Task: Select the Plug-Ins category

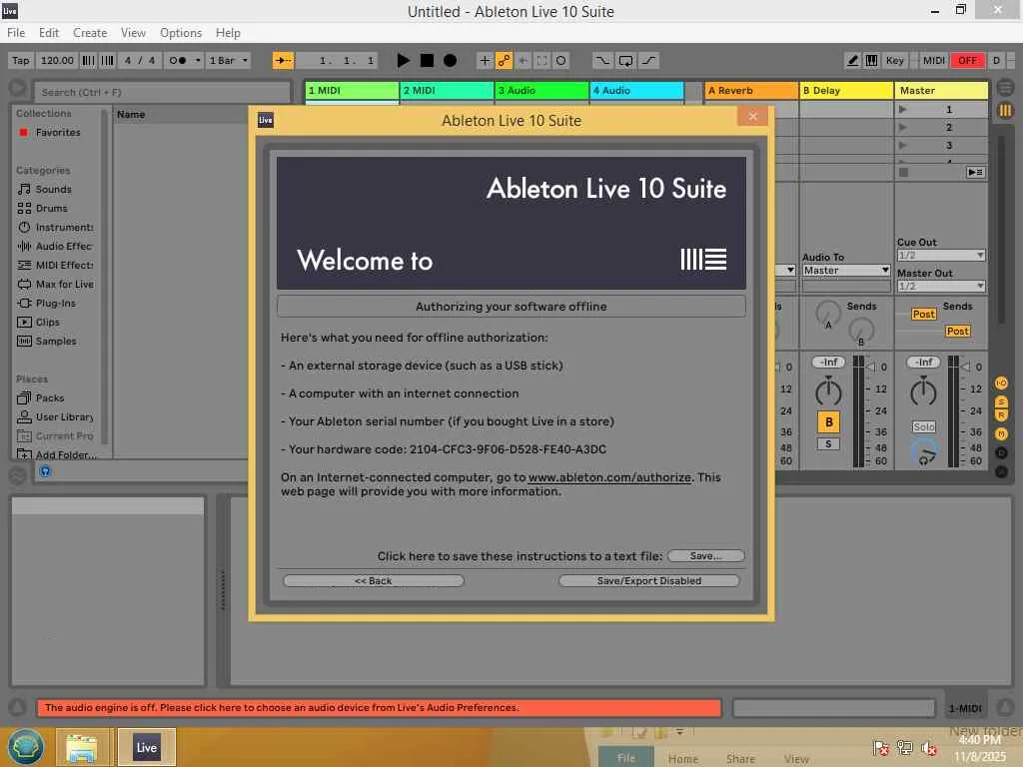Action: click(56, 304)
